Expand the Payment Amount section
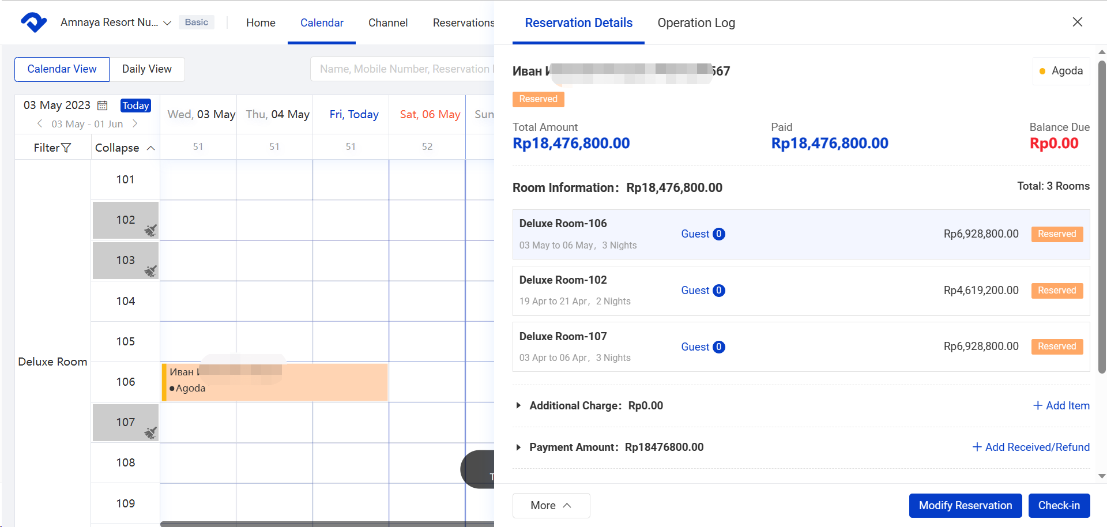The height and width of the screenshot is (527, 1107). click(518, 447)
